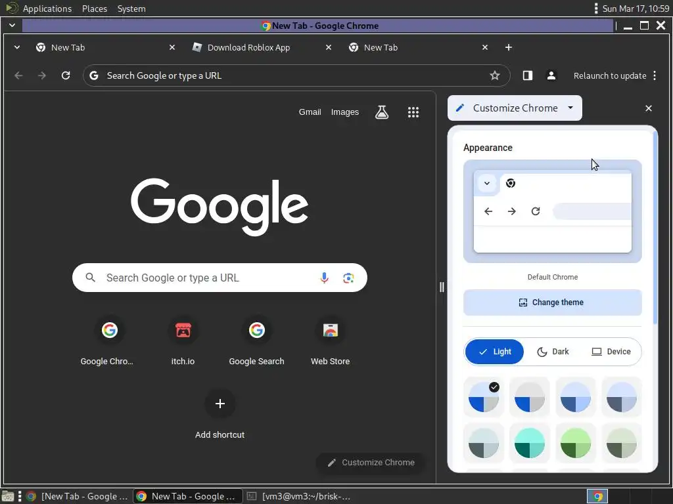
Task: Choose the green color swatch
Action: [x=576, y=443]
